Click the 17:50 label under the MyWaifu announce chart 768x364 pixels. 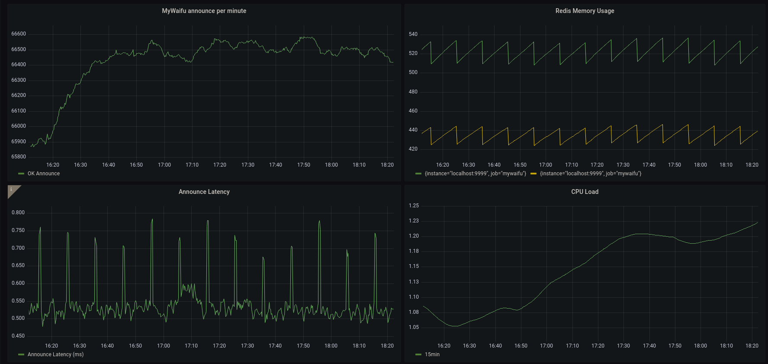[304, 165]
